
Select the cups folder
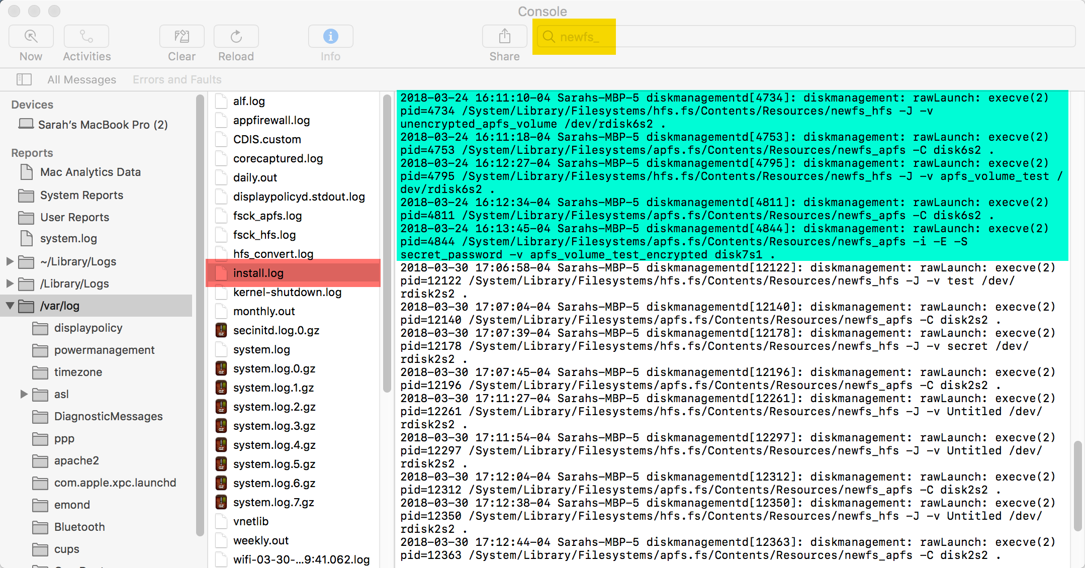56,549
